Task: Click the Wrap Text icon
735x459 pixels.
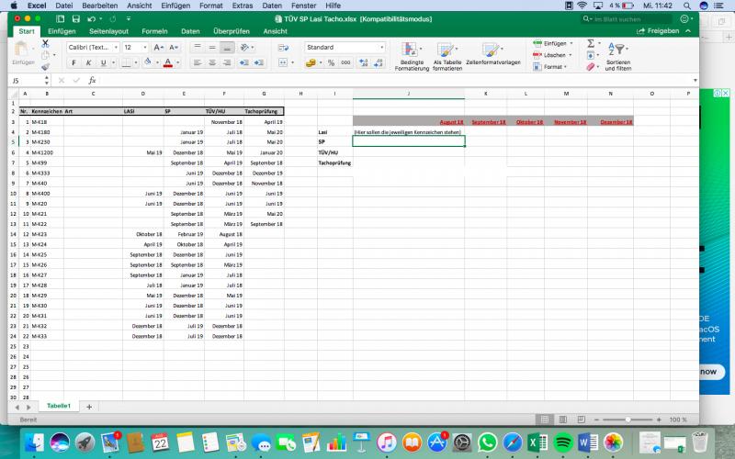Action: point(283,48)
